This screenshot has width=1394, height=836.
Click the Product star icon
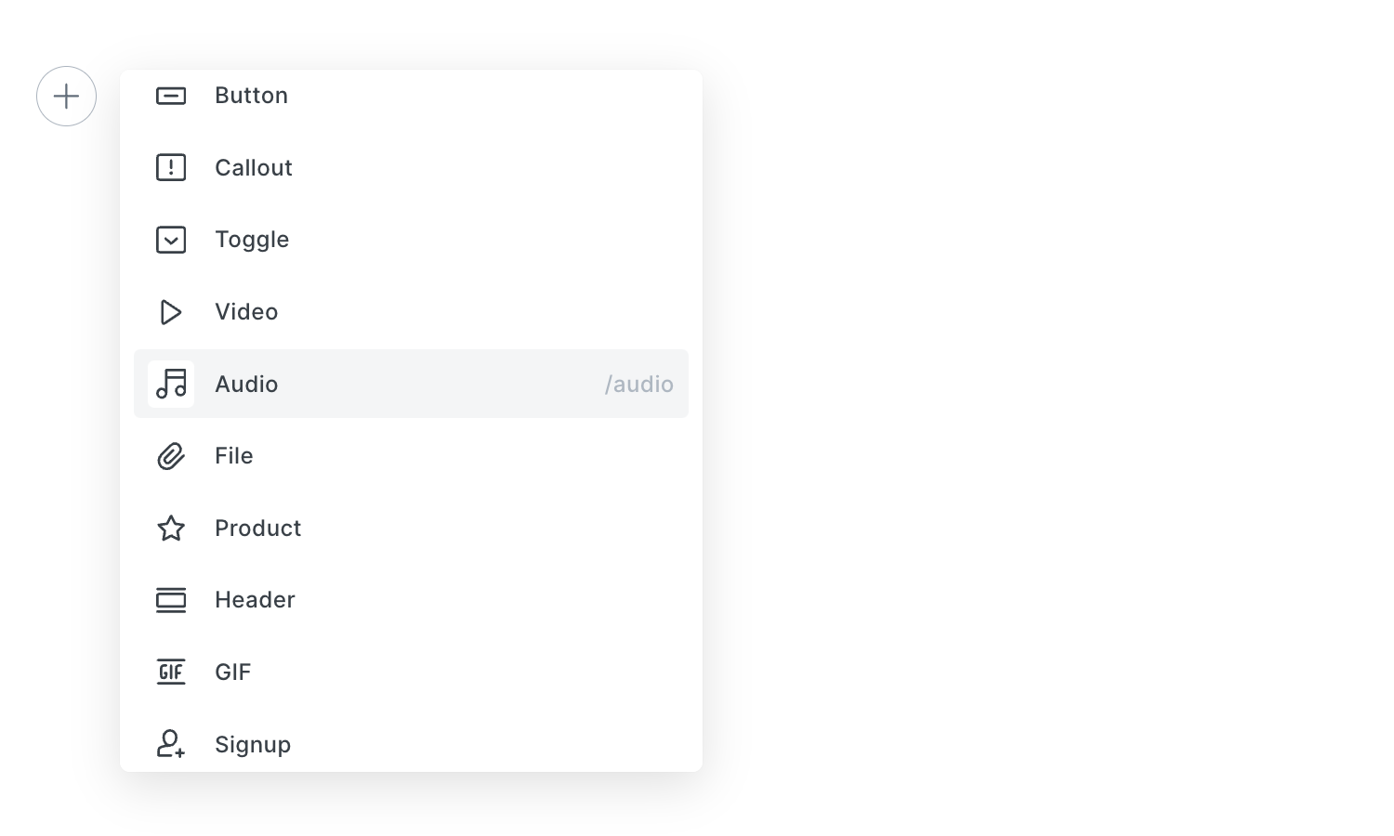coord(171,528)
